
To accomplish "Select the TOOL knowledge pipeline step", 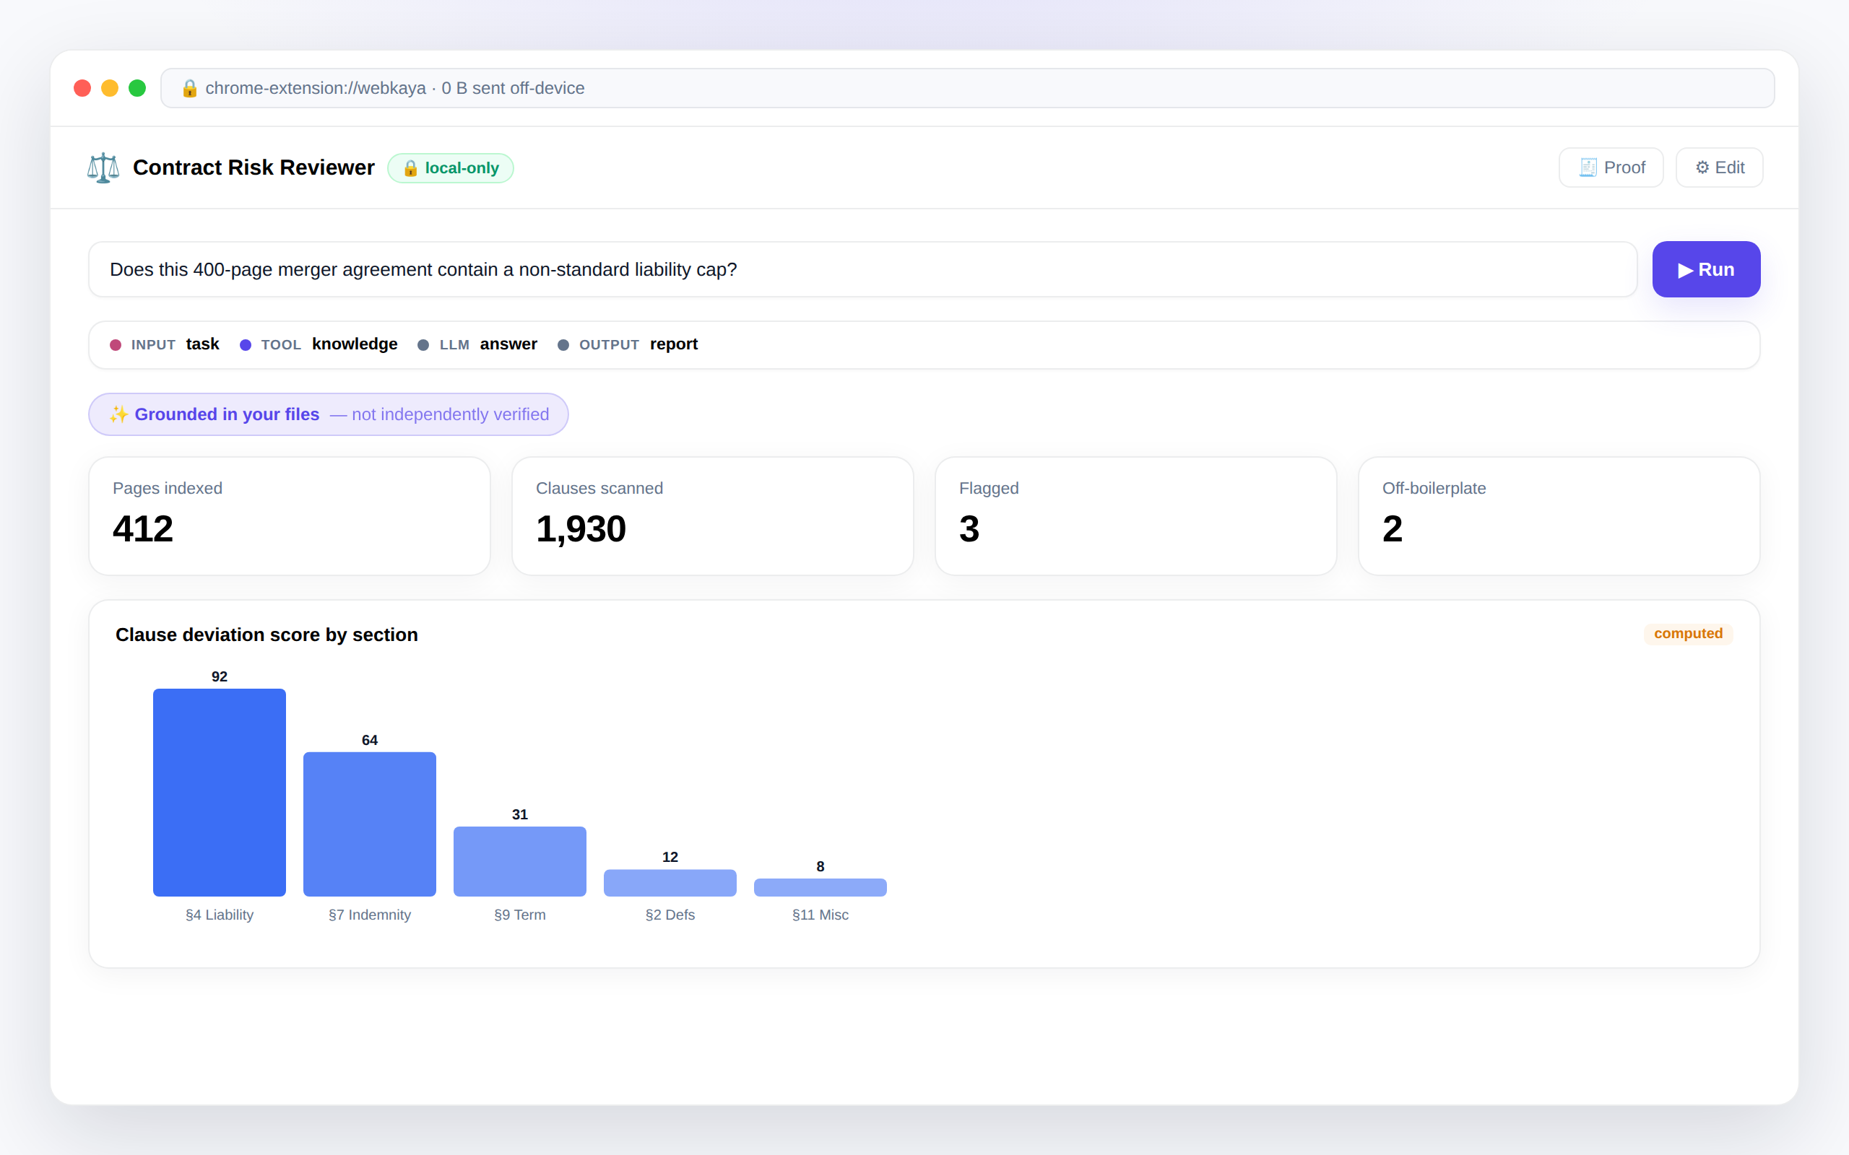I will [319, 344].
